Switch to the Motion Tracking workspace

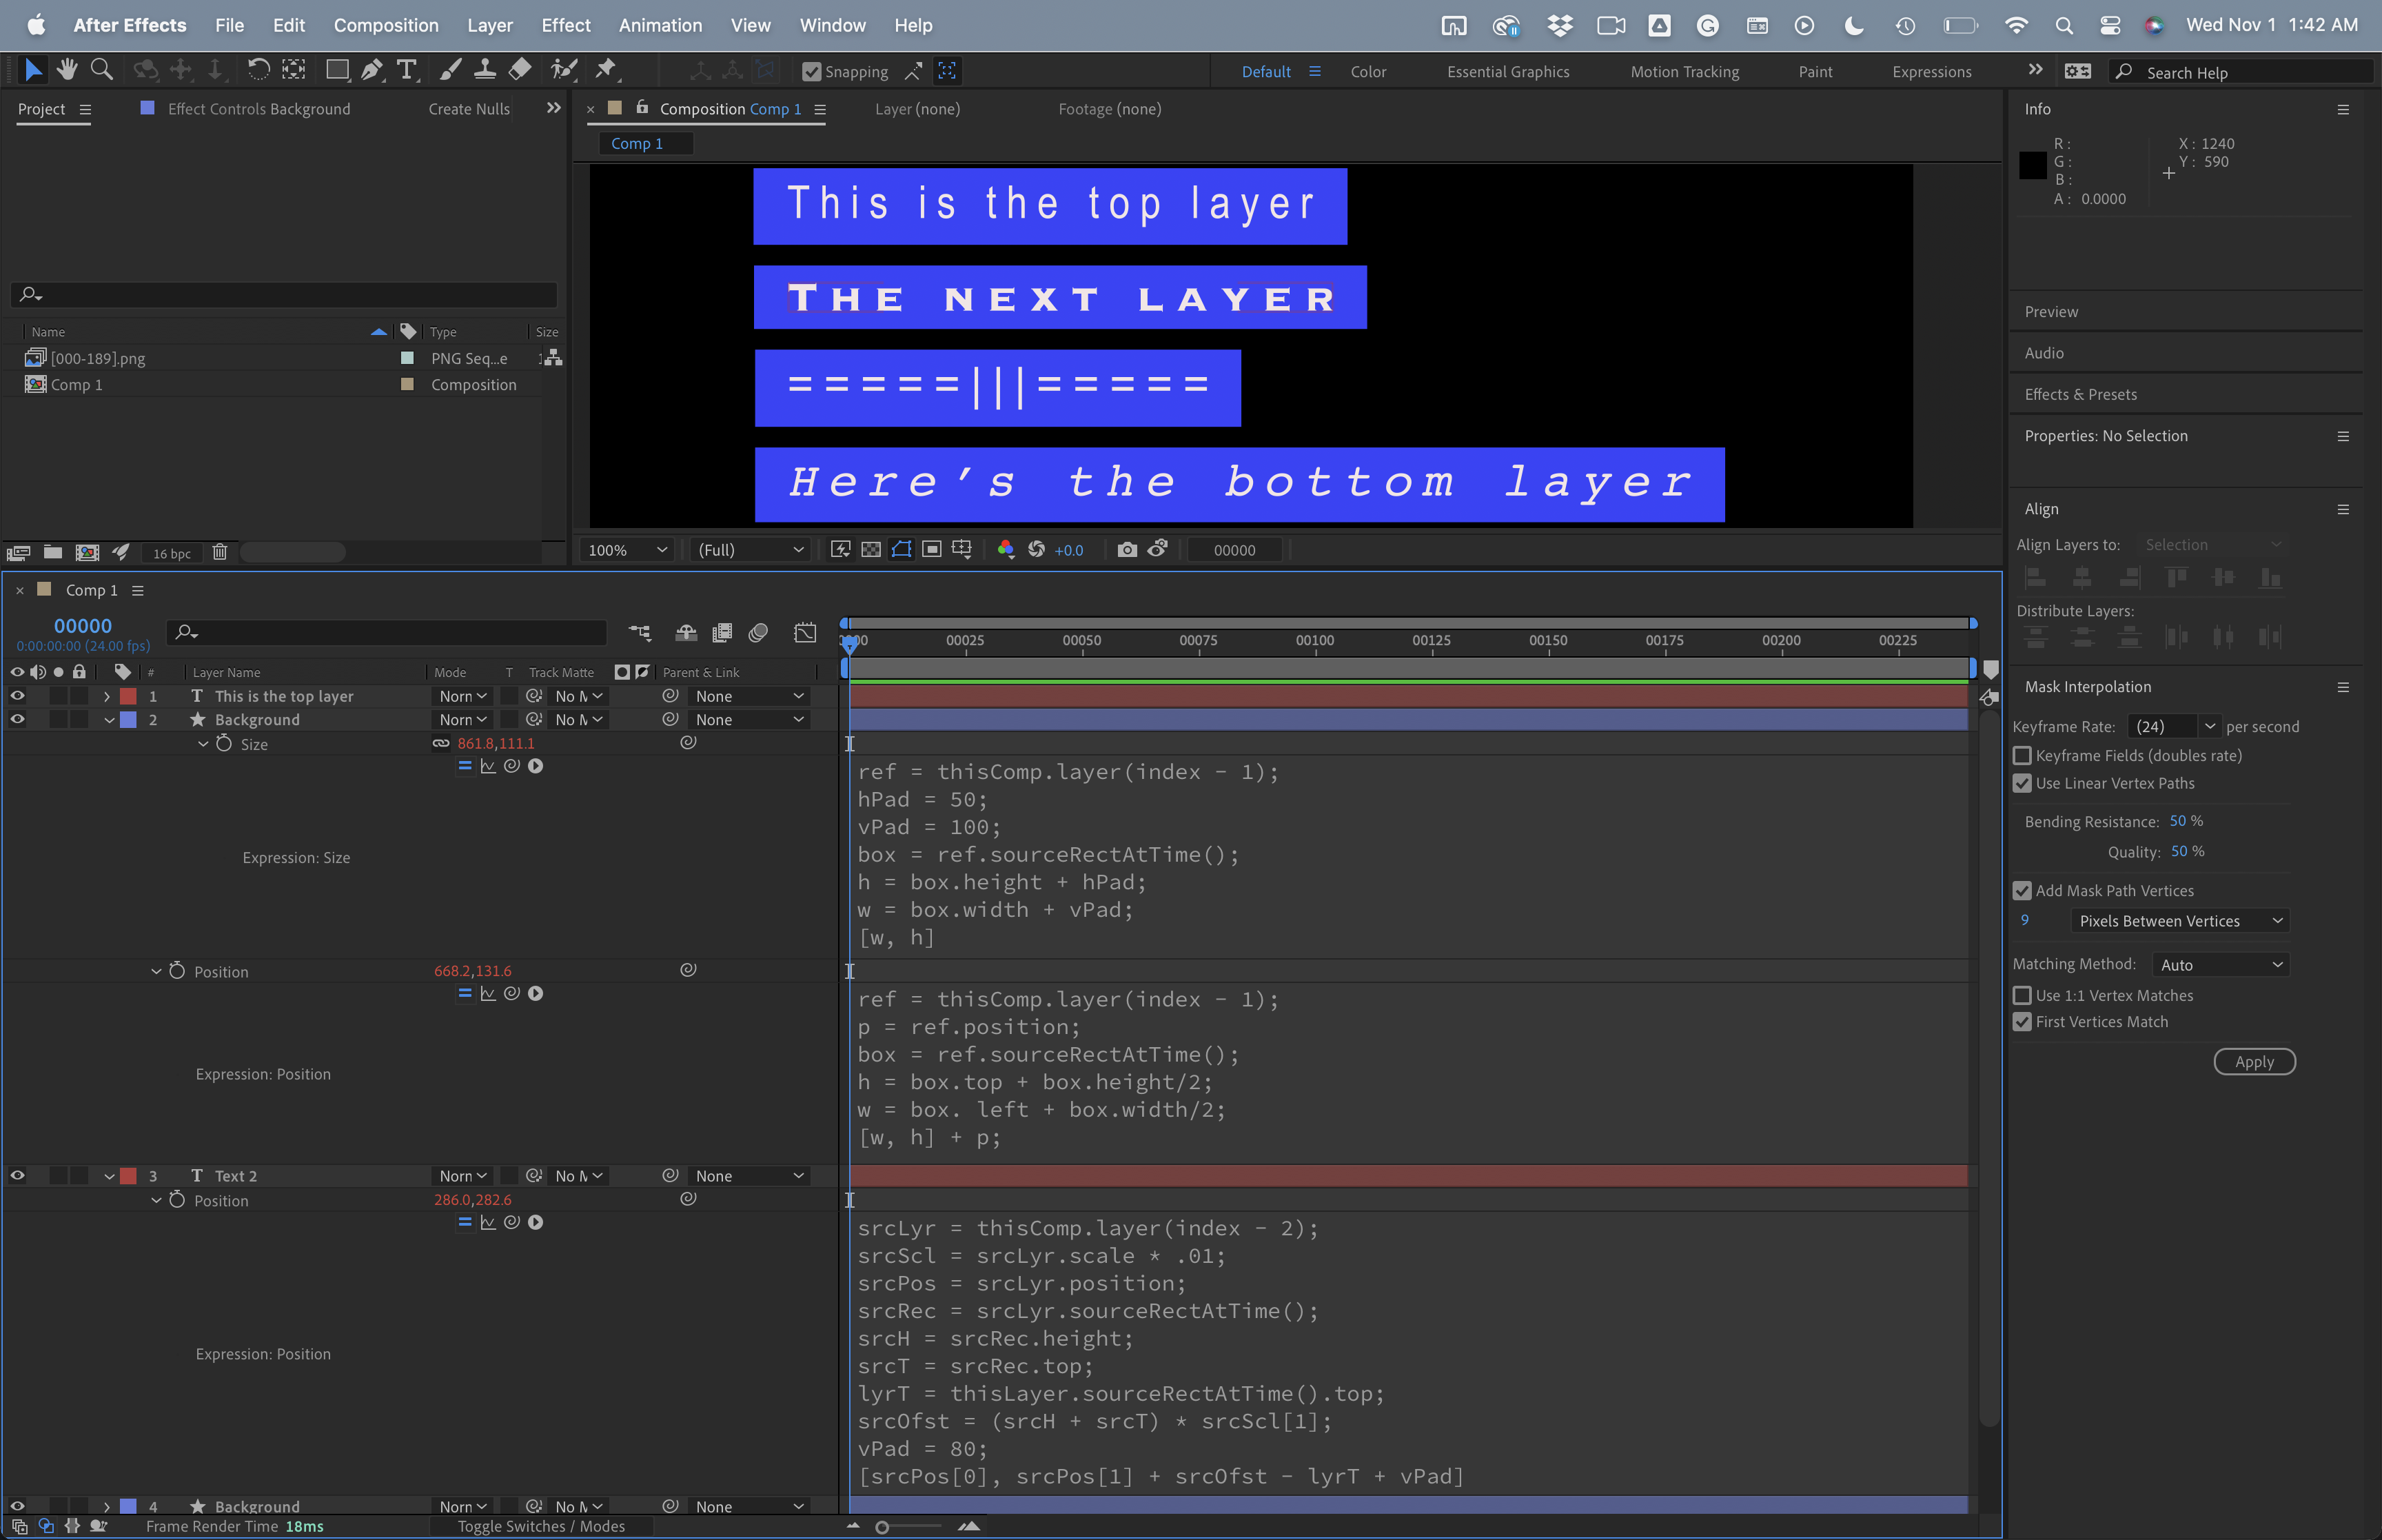point(1684,71)
